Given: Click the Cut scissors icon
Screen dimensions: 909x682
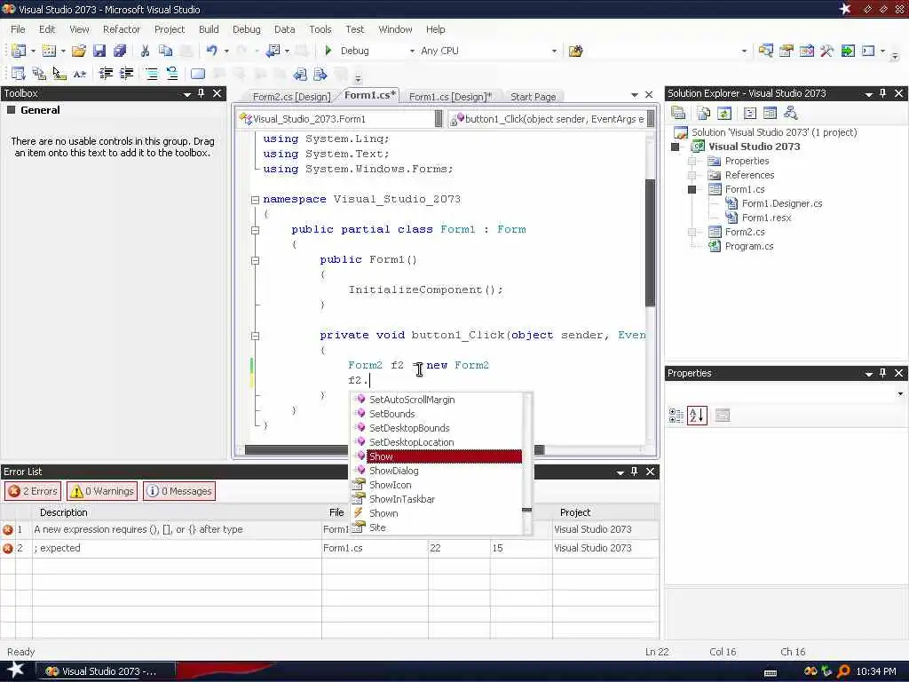Looking at the screenshot, I should tap(145, 51).
